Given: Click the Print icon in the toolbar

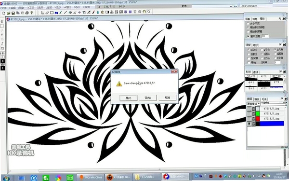Looking at the screenshot, I should [x=27, y=13].
